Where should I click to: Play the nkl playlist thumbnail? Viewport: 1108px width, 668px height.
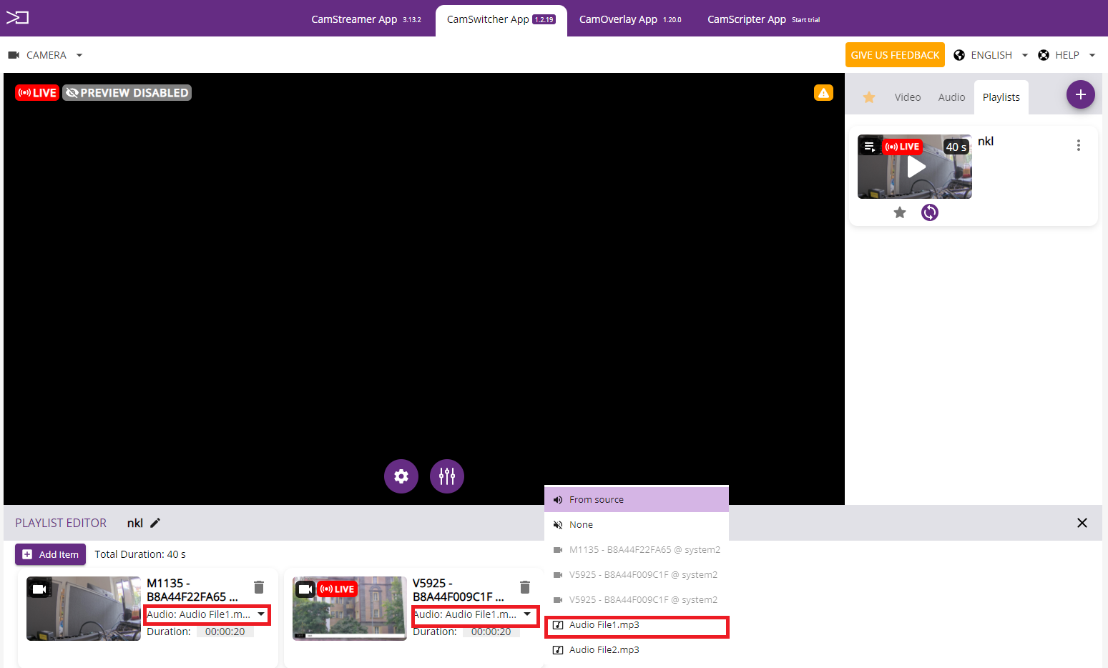coord(916,167)
